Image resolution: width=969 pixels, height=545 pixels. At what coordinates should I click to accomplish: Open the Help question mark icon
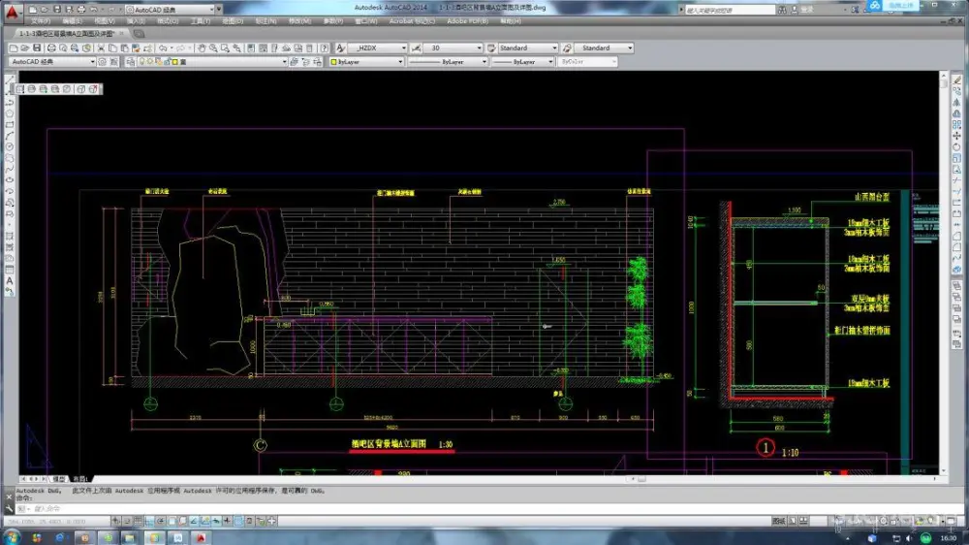pos(327,48)
